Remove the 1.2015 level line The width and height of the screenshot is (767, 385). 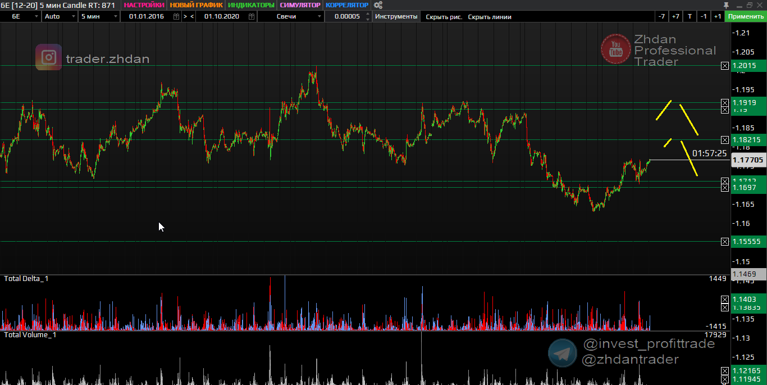(725, 66)
